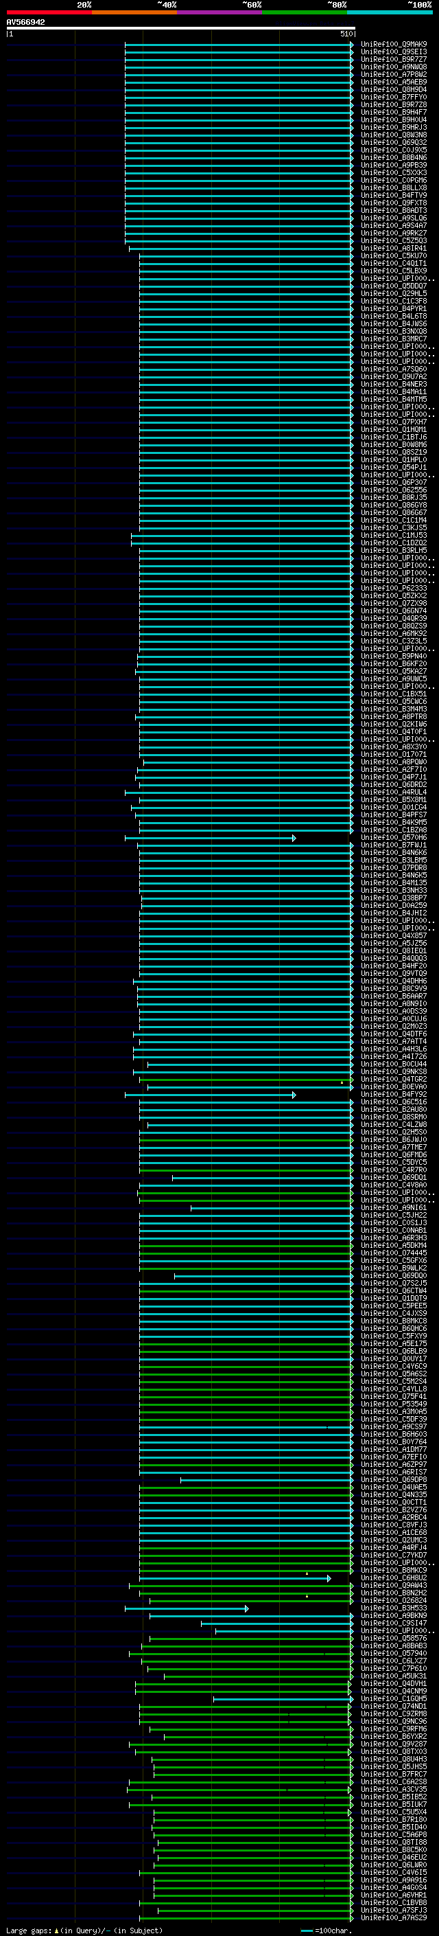Select hit label UniRef100_O26824

point(393,1600)
